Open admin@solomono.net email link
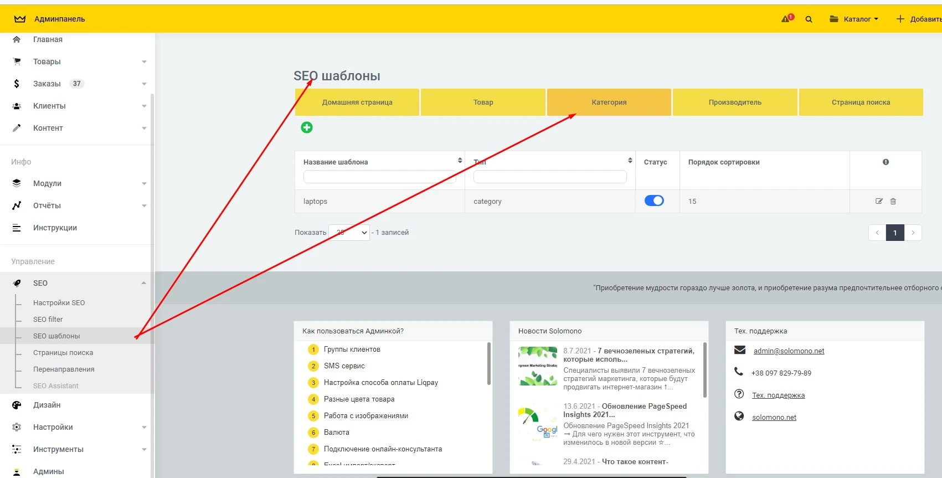942x478 pixels. pyautogui.click(x=789, y=351)
